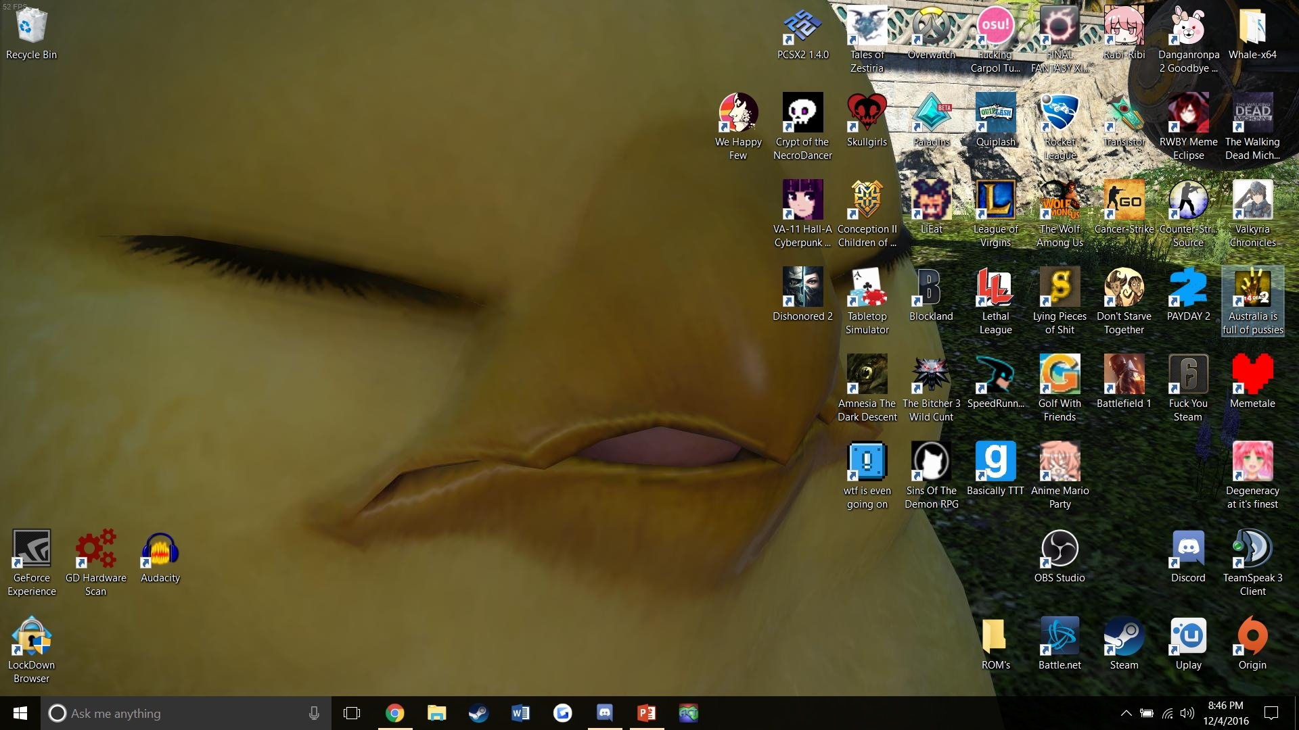The width and height of the screenshot is (1299, 730).
Task: Activate the Cortana microphone icon
Action: click(314, 713)
